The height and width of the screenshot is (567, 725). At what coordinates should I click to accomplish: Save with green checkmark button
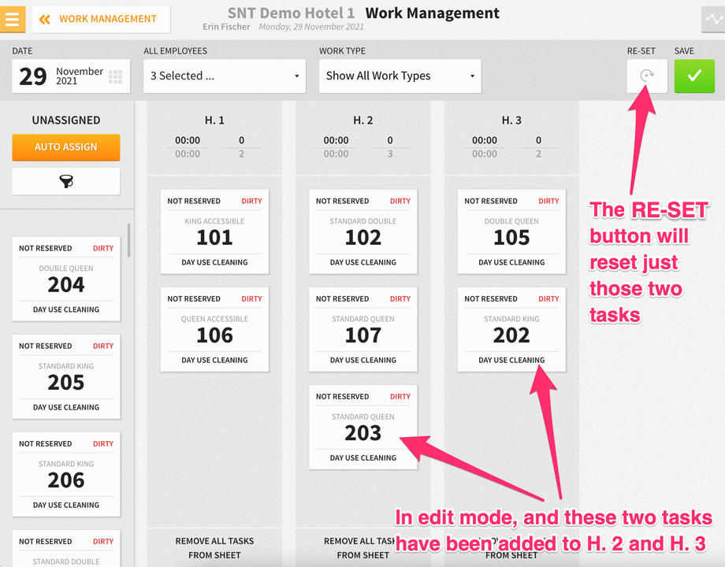(x=694, y=76)
